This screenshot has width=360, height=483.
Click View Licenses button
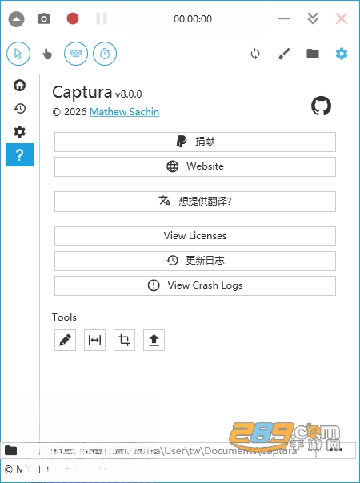pos(195,236)
